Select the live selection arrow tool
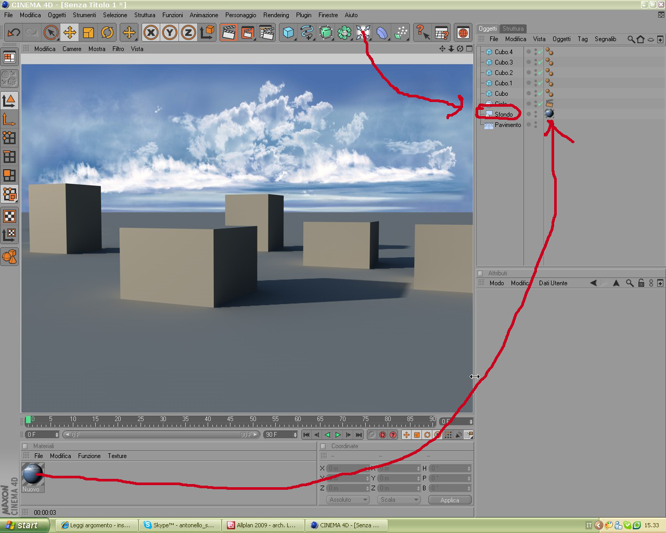The image size is (666, 533). coord(51,33)
